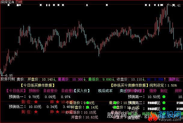Click the 0.34元 difference value

point(52,107)
